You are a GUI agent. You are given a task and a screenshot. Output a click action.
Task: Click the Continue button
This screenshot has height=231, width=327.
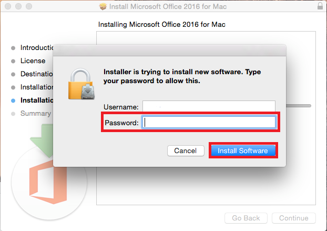pos(294,218)
